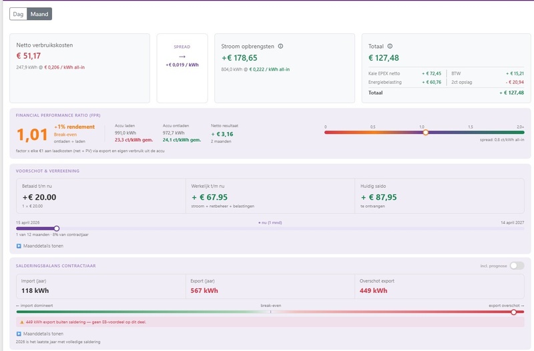Viewport: 534px width, 351px height.
Task: Click the salderingsbalans export overschot handle
Action: pyautogui.click(x=513, y=312)
